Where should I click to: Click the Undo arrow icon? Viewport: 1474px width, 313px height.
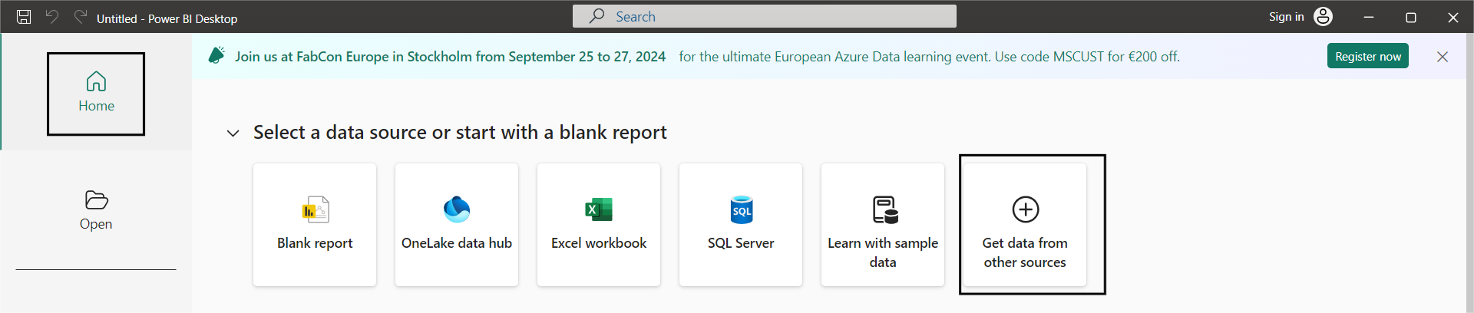click(x=52, y=16)
